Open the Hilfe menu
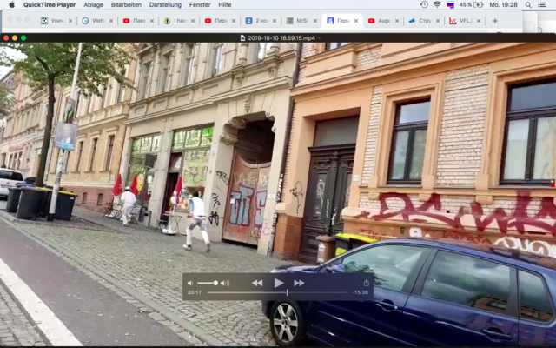The width and height of the screenshot is (556, 348). coord(225,4)
